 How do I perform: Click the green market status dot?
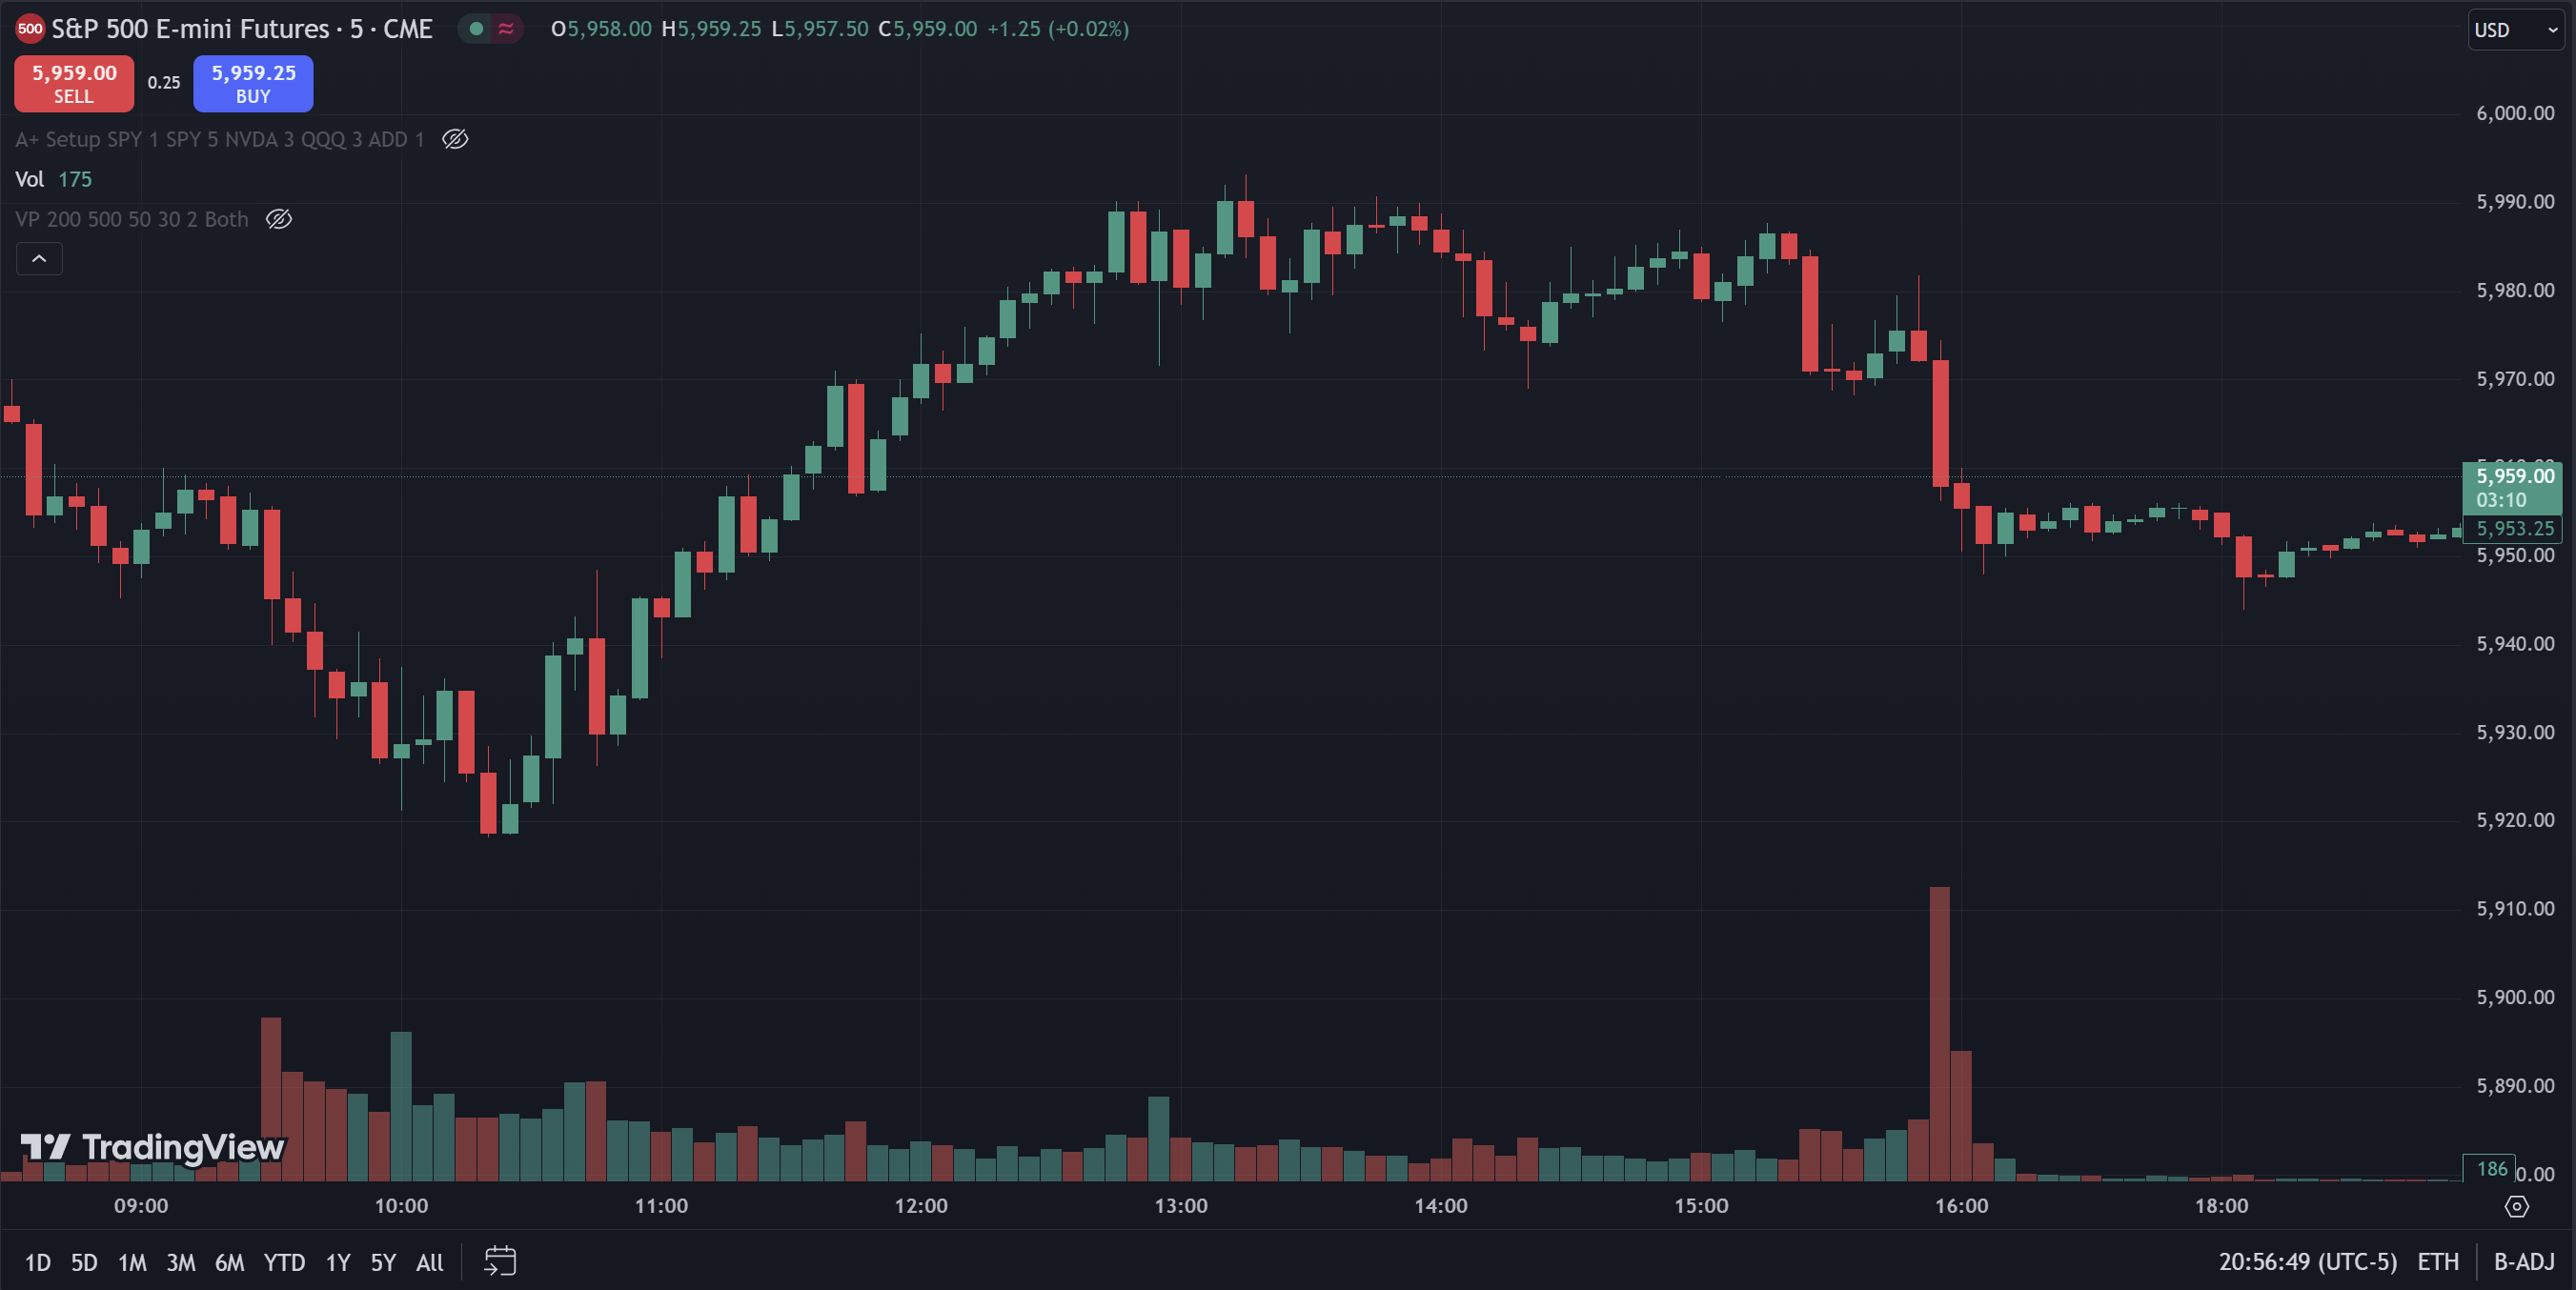tap(477, 29)
